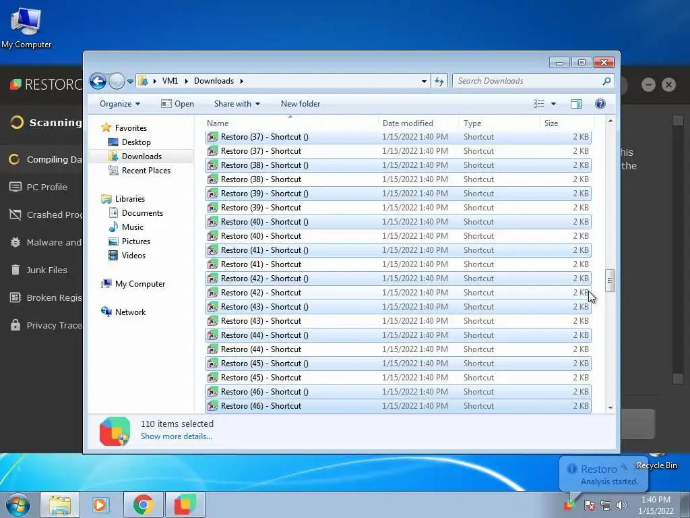Select Recent Places in the navigation pane

146,171
